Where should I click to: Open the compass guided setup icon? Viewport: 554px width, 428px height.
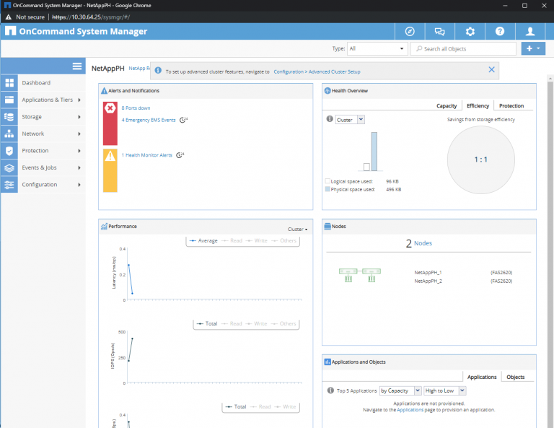pos(410,32)
